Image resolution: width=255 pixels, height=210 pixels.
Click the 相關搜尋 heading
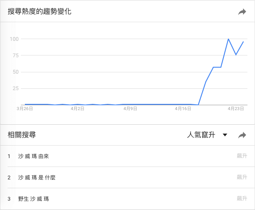(x=22, y=135)
